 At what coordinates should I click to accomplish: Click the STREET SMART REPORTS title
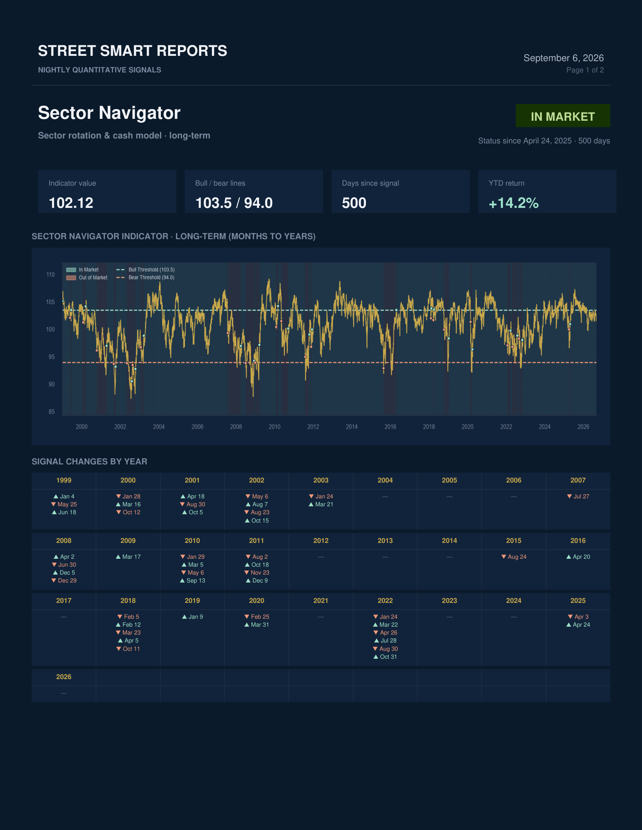[x=132, y=51]
